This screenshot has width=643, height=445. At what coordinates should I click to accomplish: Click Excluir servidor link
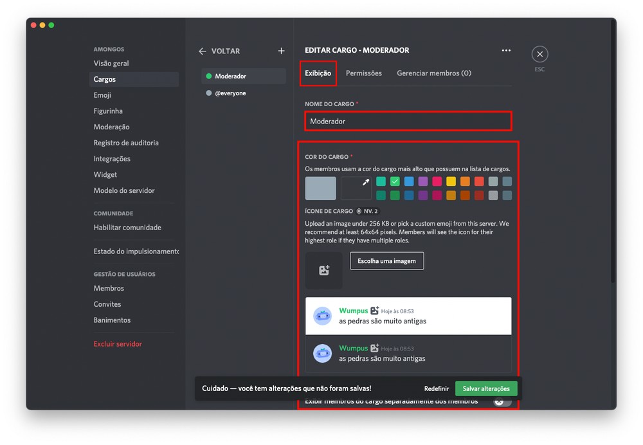134,344
